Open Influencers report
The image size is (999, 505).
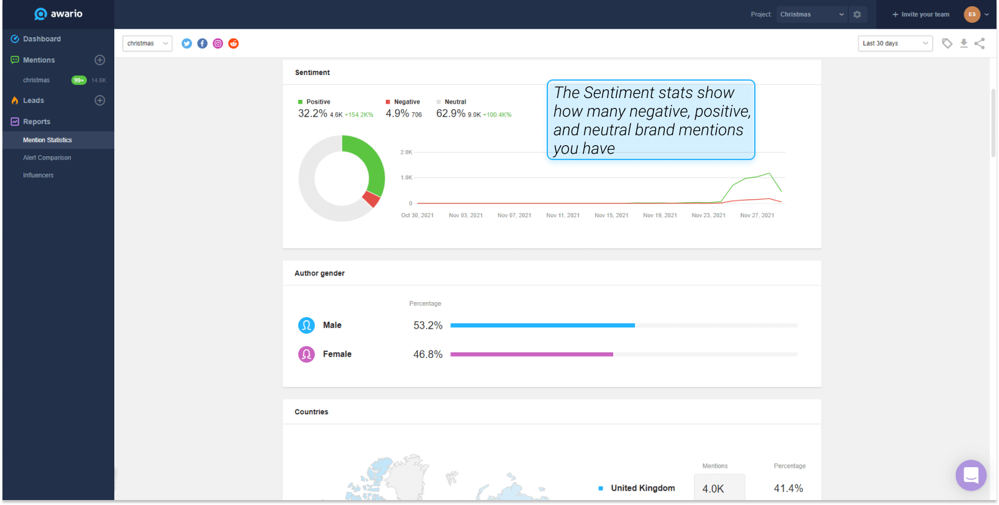pyautogui.click(x=38, y=176)
